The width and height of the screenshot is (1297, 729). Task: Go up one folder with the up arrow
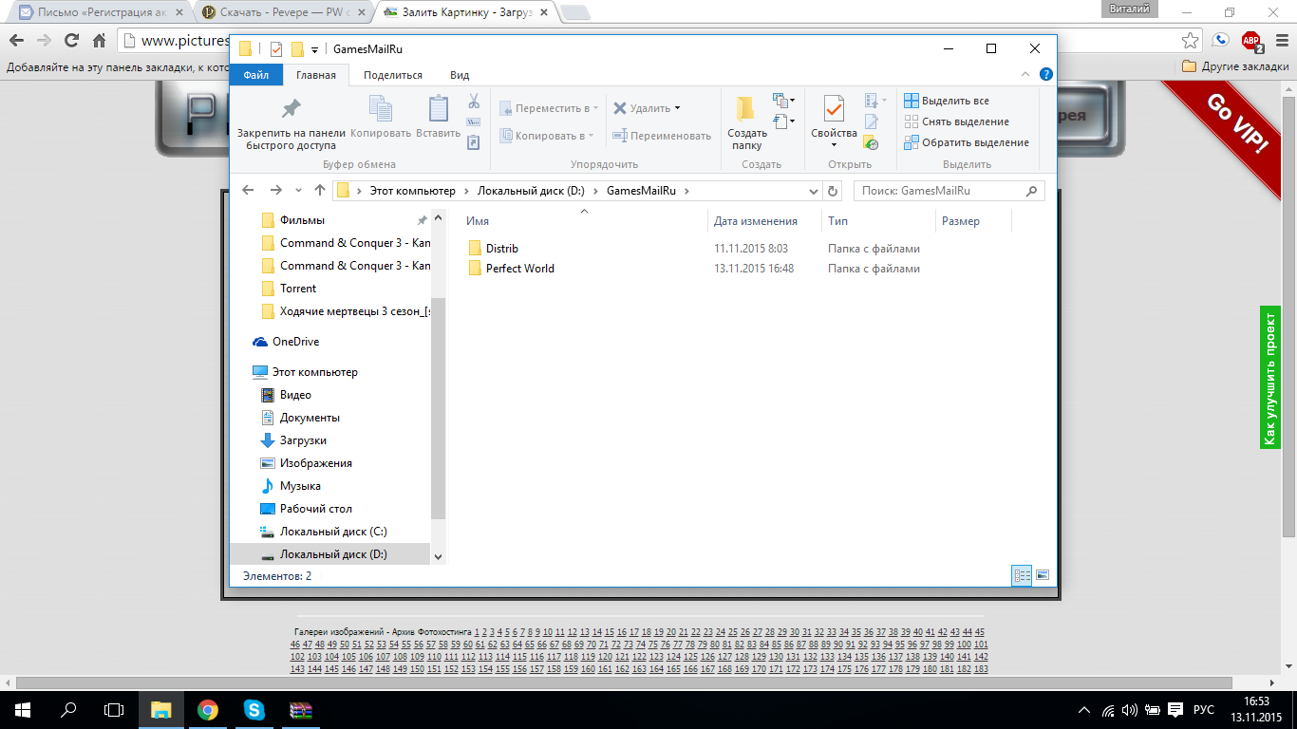click(320, 191)
